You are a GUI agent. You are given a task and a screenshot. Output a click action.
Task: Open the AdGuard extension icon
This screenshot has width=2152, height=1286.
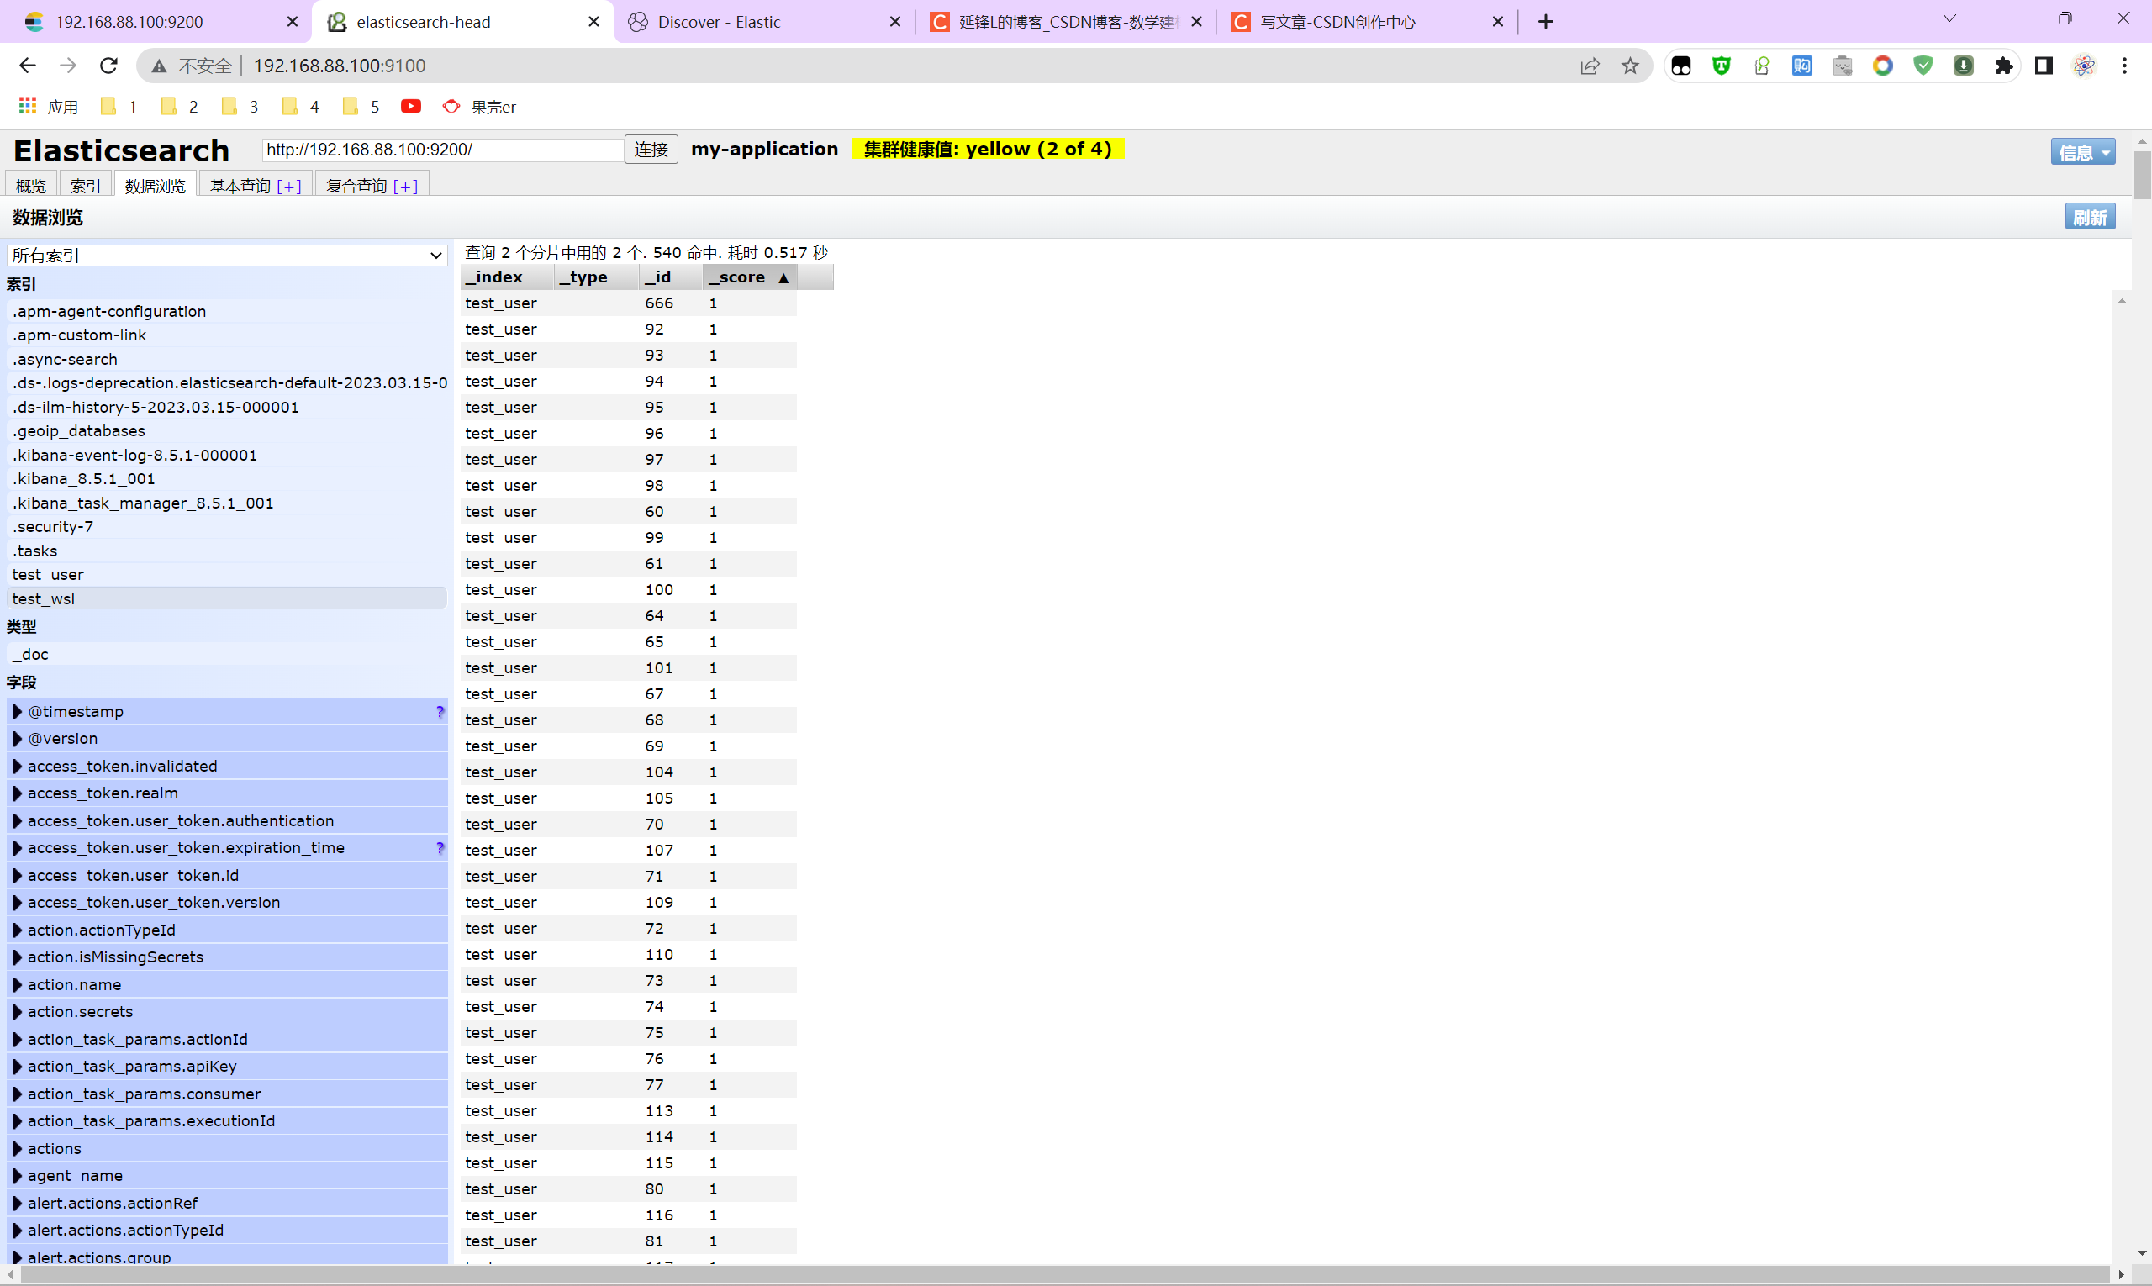(1923, 66)
